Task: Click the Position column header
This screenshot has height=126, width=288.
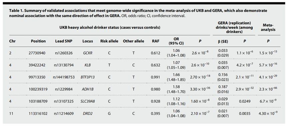Action: point(38,41)
